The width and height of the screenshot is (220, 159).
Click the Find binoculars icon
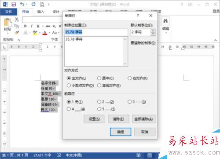(x=165, y=21)
